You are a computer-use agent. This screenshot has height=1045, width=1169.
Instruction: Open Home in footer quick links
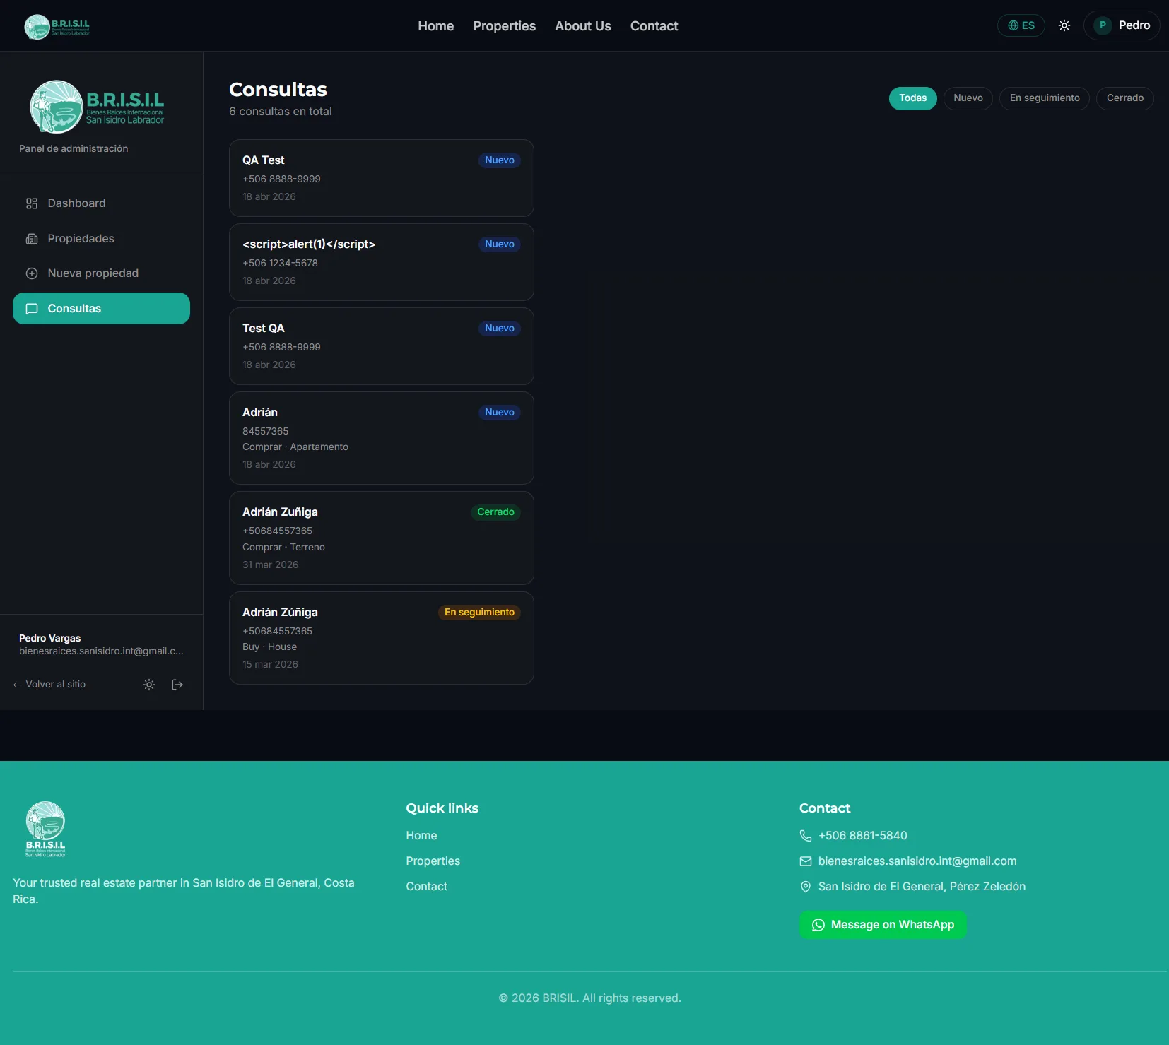(x=421, y=836)
